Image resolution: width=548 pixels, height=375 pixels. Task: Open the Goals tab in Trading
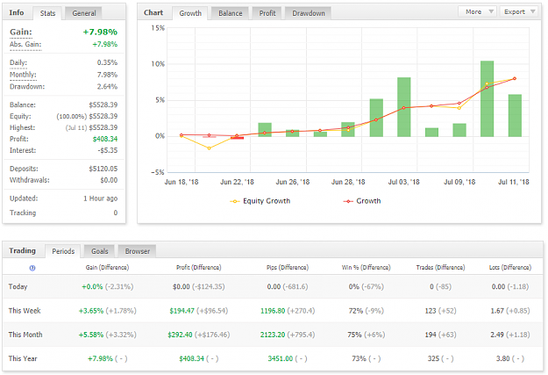click(x=100, y=251)
